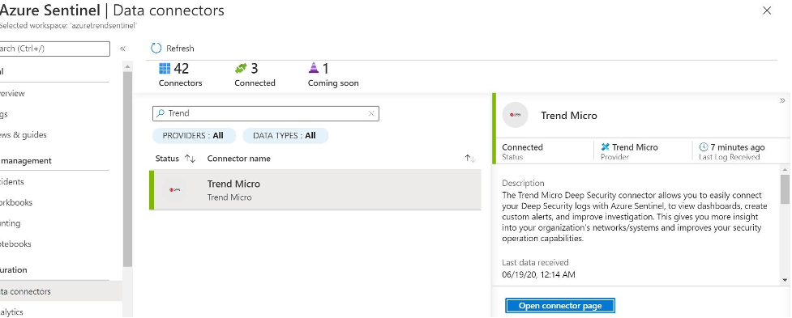
Task: Open Overview in sidebar
Action: tap(11, 93)
